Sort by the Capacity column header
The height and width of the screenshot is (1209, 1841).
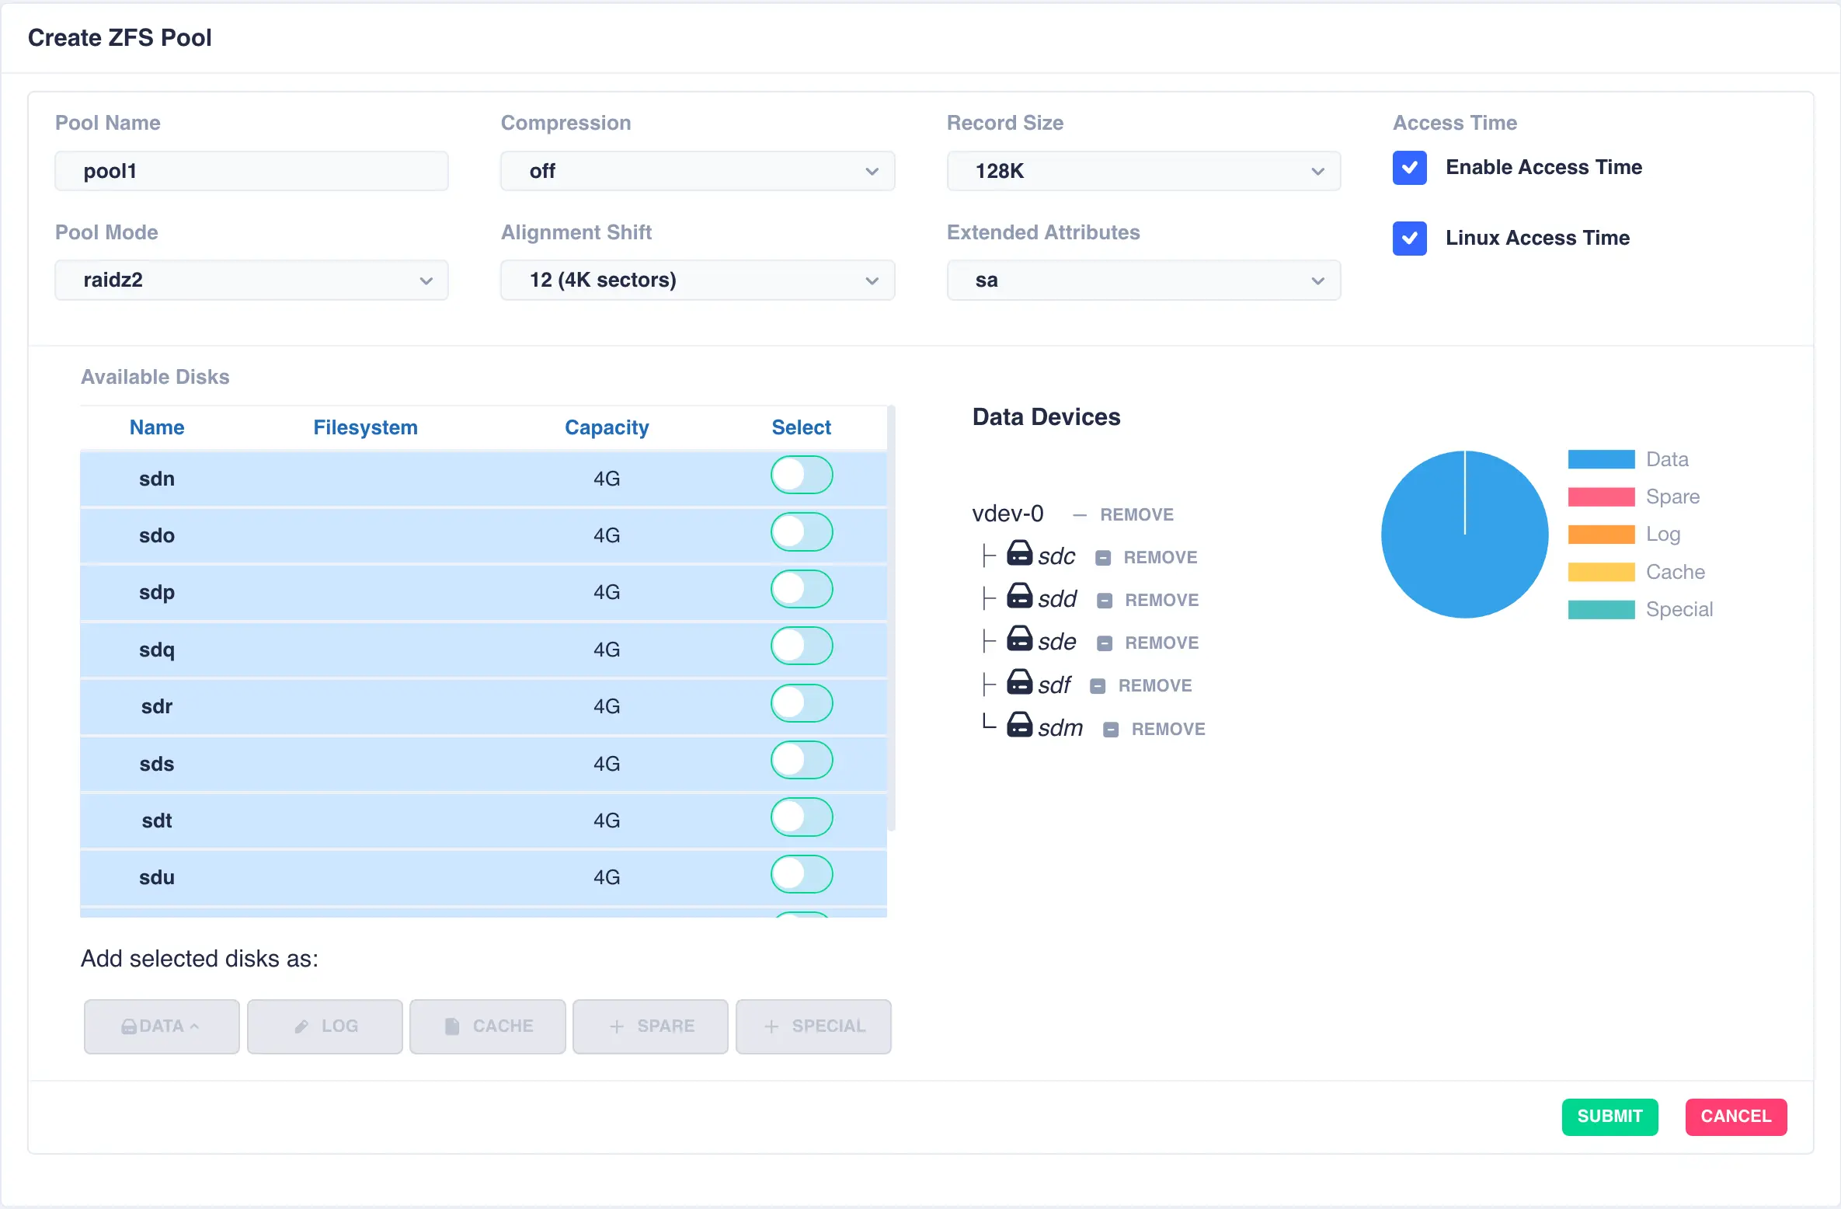click(606, 427)
